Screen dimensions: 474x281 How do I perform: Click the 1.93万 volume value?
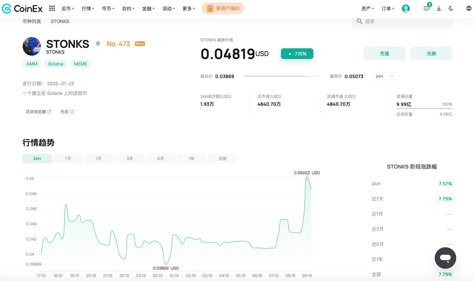[207, 104]
